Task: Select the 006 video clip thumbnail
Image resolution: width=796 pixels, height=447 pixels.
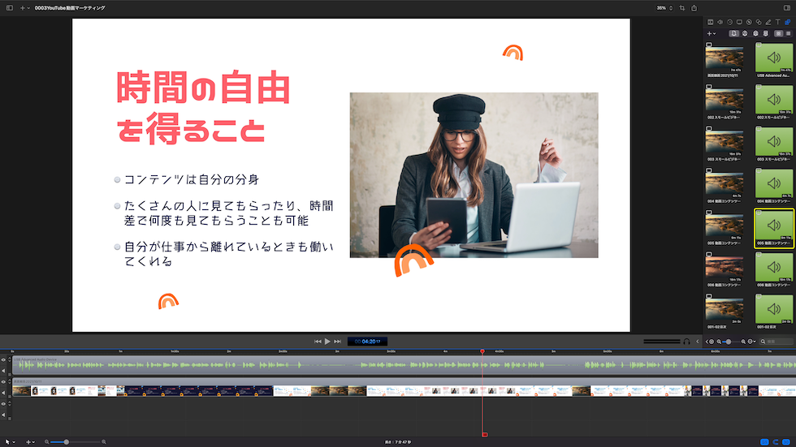Action: pos(725,269)
